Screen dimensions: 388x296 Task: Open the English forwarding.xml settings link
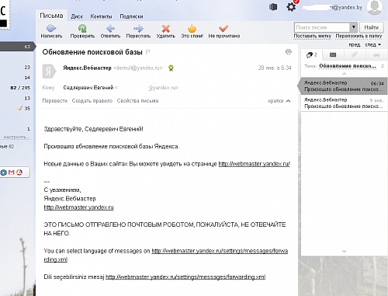[x=220, y=251]
